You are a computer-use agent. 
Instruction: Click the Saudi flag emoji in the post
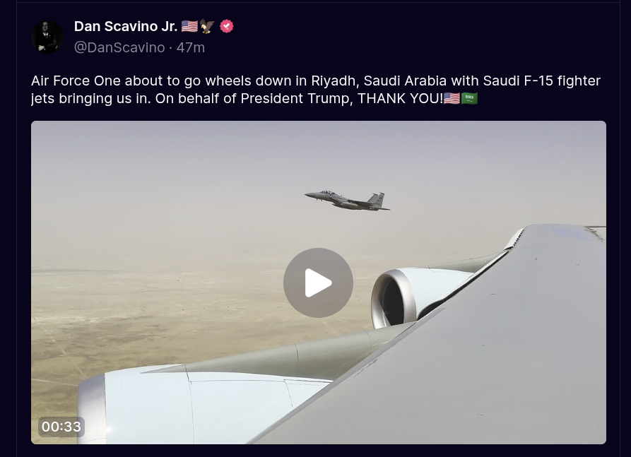469,98
